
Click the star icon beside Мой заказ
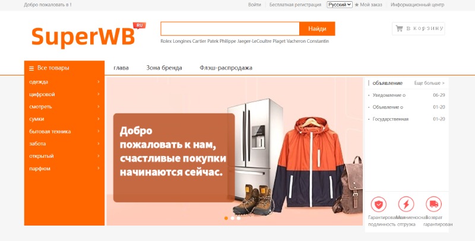pos(357,5)
